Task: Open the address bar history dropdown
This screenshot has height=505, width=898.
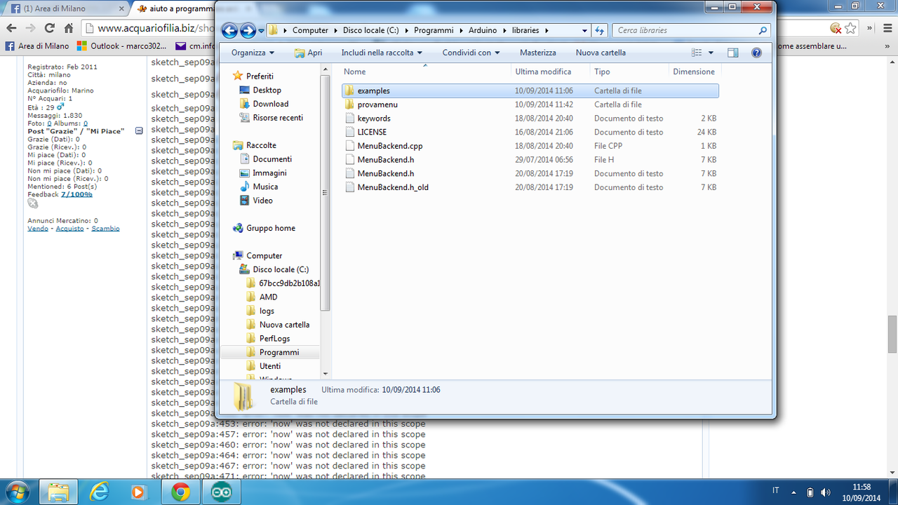Action: (x=585, y=31)
